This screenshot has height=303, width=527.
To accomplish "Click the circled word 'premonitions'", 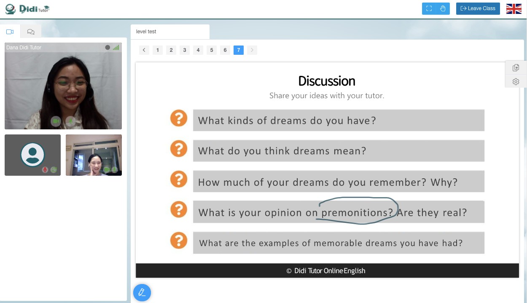I will [357, 212].
